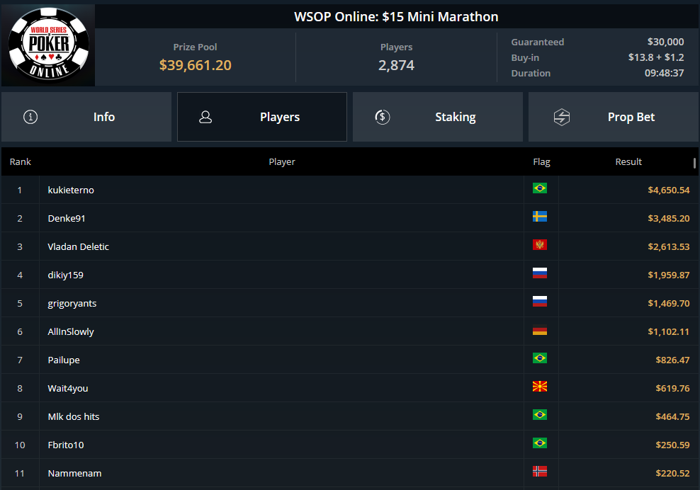Click the guaranteed amount $30,000

click(665, 42)
